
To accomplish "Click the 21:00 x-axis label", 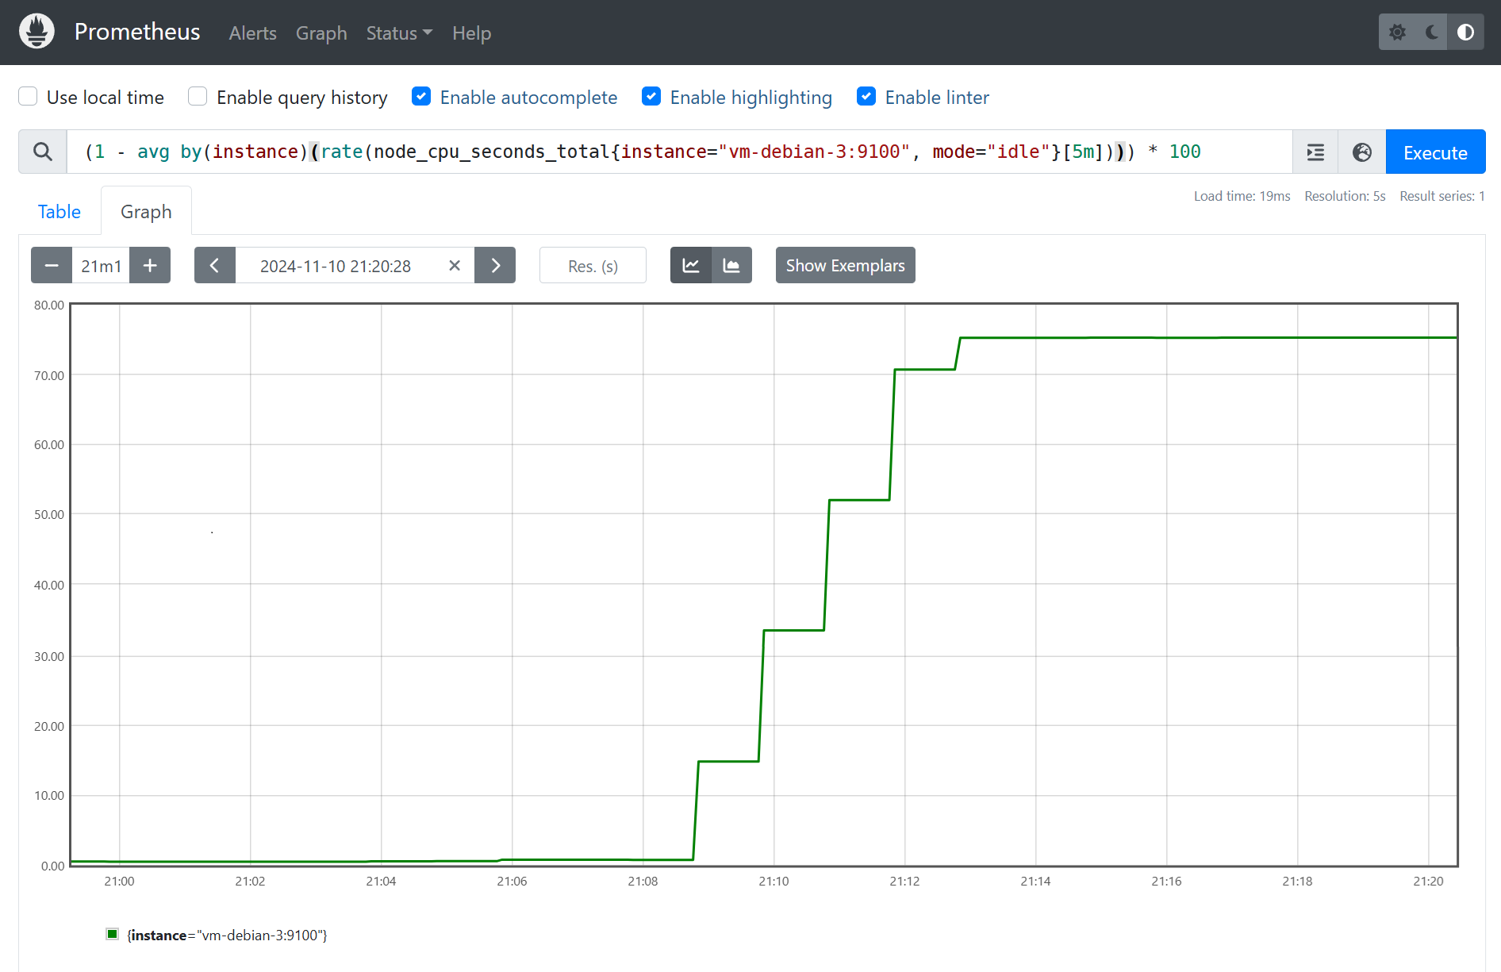I will coord(119,881).
